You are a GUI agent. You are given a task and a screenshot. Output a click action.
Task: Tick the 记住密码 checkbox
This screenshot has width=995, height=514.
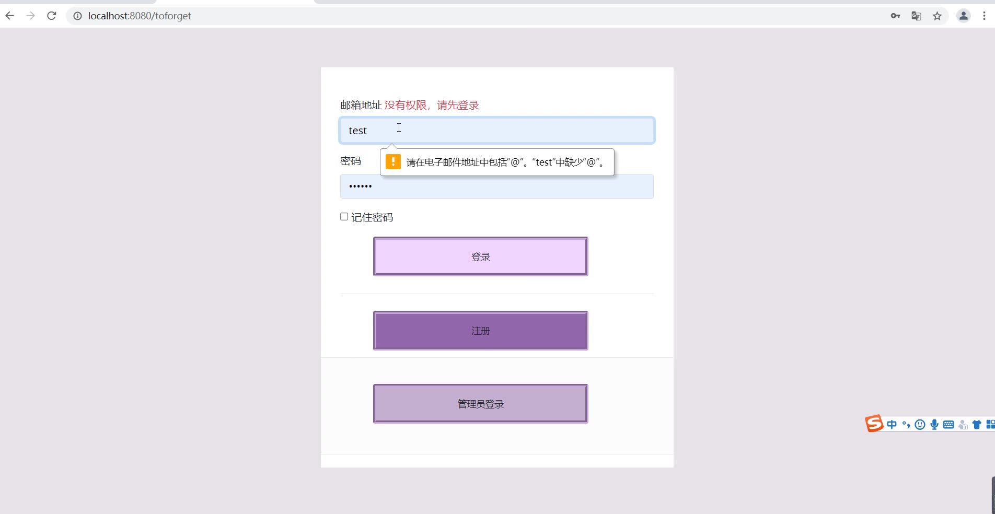point(344,217)
